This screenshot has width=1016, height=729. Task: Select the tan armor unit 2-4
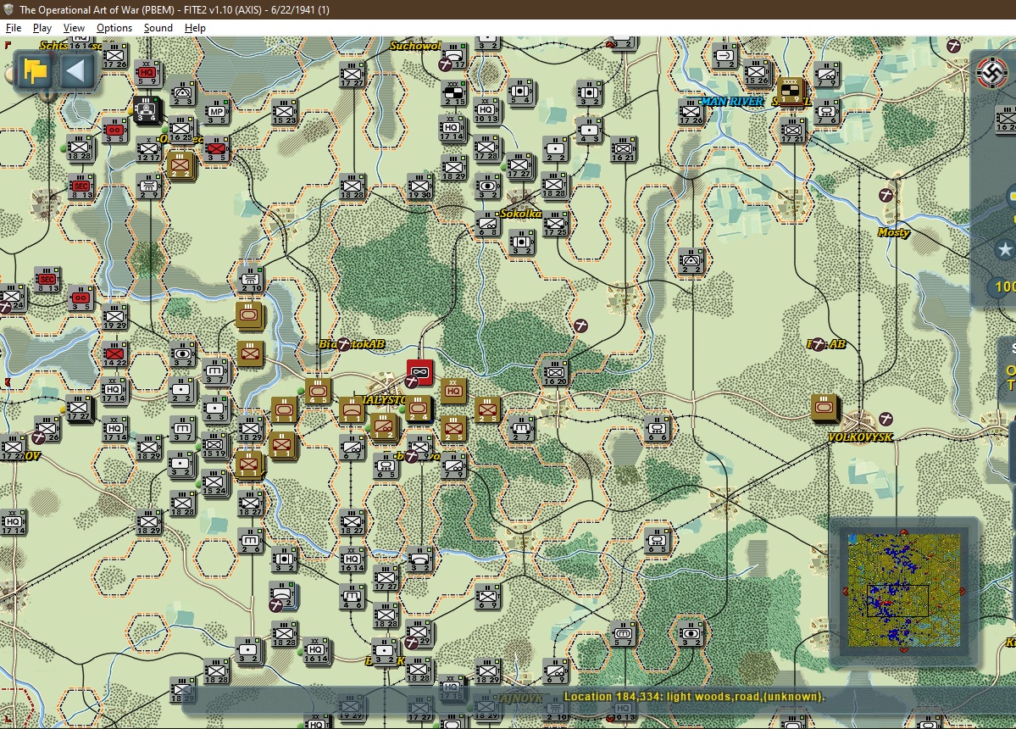coord(419,409)
